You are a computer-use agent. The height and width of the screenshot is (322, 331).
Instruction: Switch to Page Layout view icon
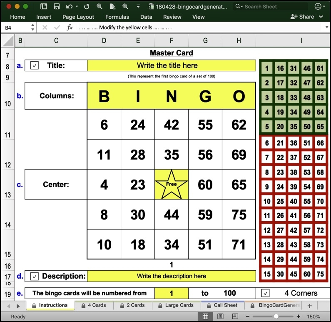tap(220, 317)
